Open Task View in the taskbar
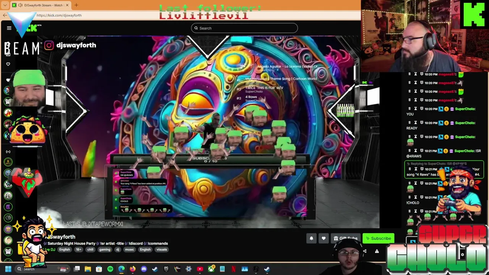Viewport: 489px width, 275px height. tap(77, 269)
